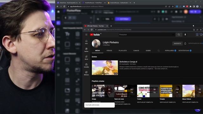Click Lidyh Pinheiro channel avatar

click(96, 43)
